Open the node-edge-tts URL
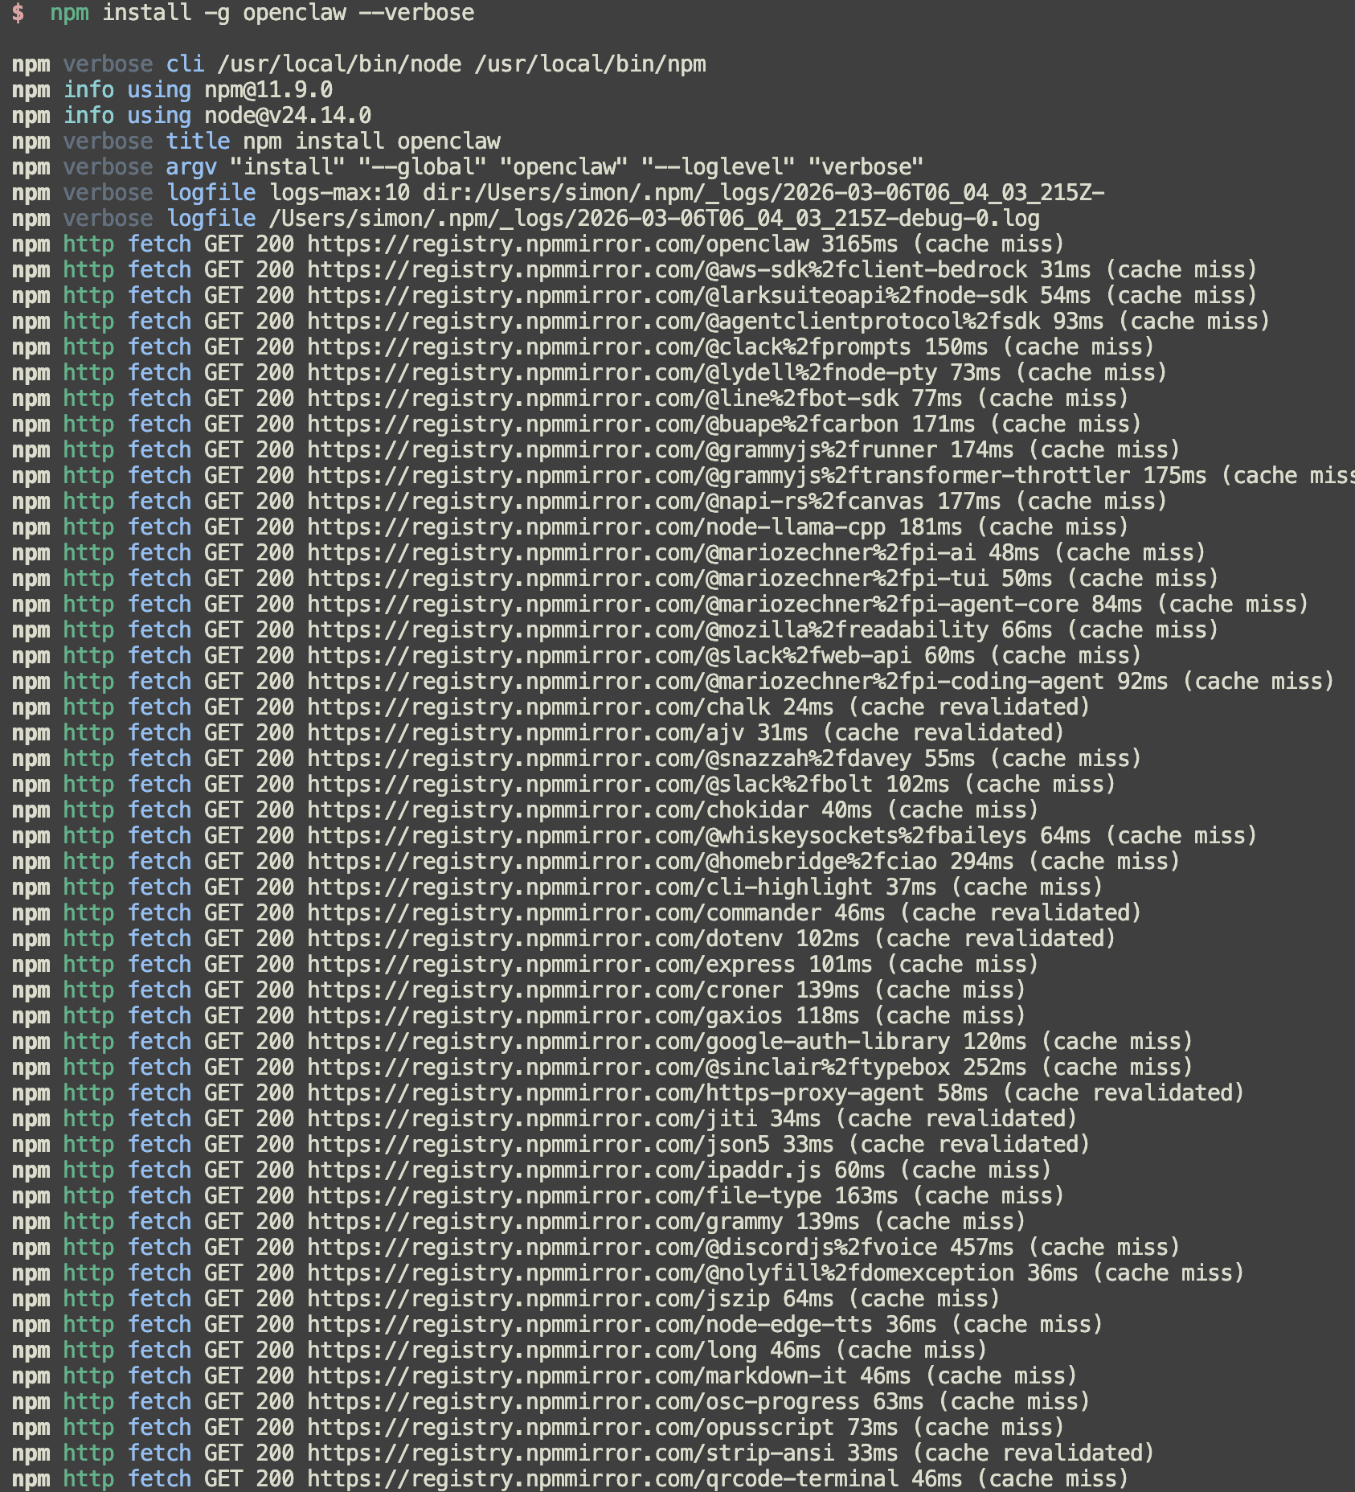The height and width of the screenshot is (1492, 1355). (x=590, y=1325)
